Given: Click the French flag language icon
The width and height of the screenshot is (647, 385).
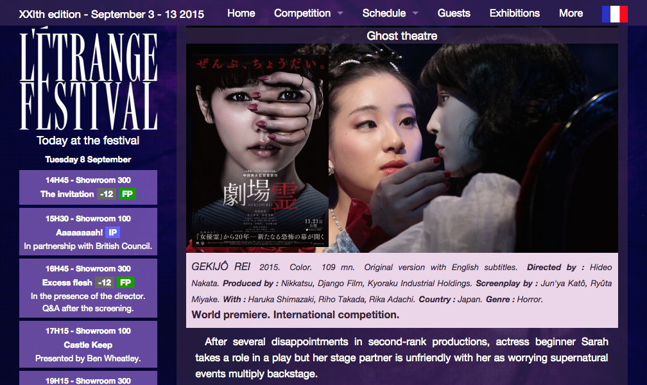Looking at the screenshot, I should [615, 13].
